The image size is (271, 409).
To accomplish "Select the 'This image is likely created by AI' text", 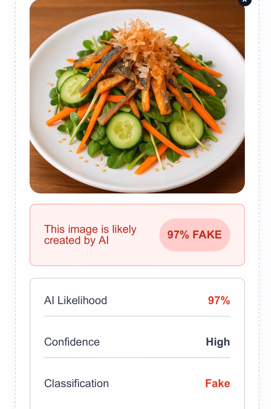I will tap(90, 235).
